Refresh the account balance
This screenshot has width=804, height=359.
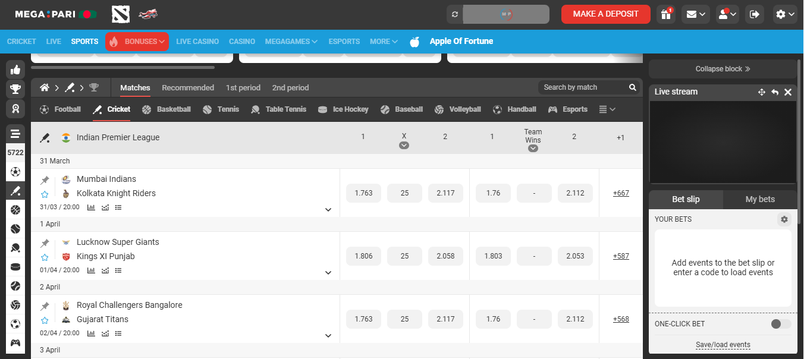click(x=455, y=14)
